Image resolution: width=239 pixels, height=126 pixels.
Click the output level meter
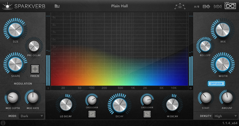pos(191,51)
